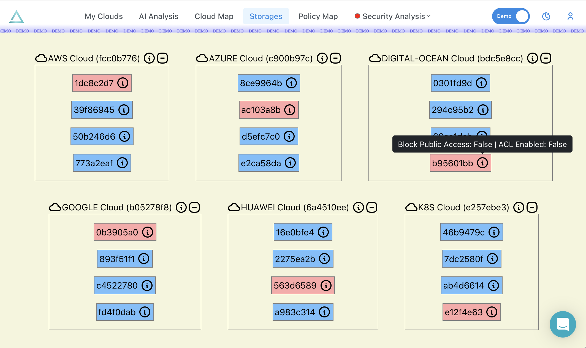Screen dimensions: 586x348
Task: Expand the Security Analysis dropdown
Action: coord(393,16)
